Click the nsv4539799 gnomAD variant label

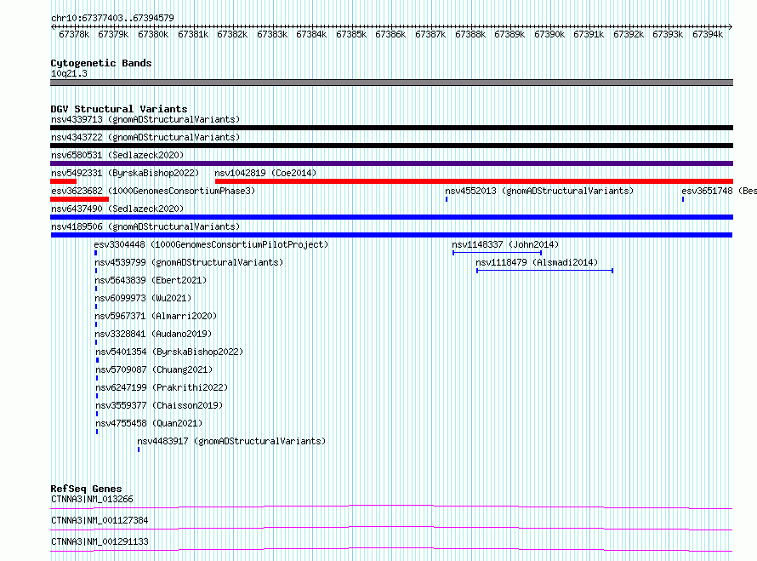click(x=189, y=262)
